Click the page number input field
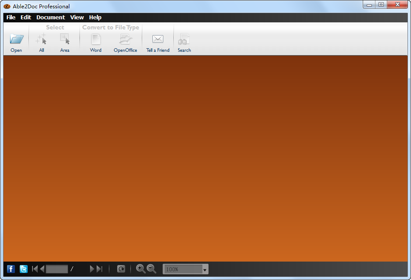The width and height of the screenshot is (411, 280). coord(57,269)
